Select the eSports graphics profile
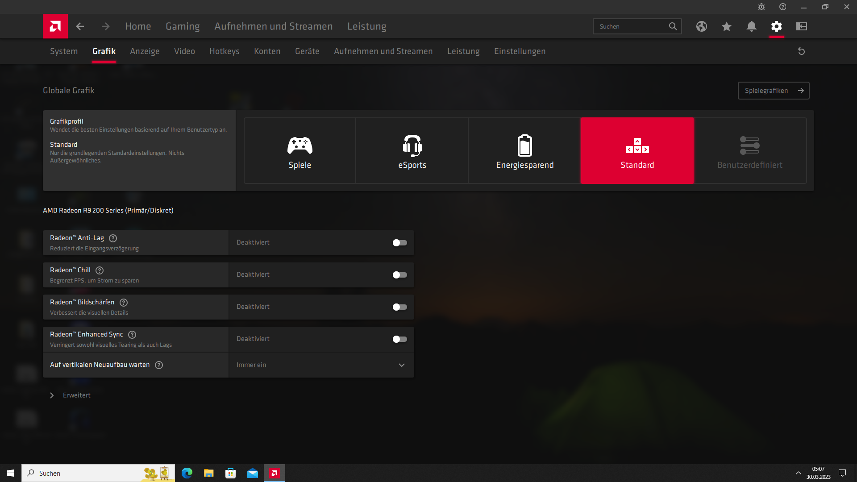857x482 pixels. tap(412, 151)
